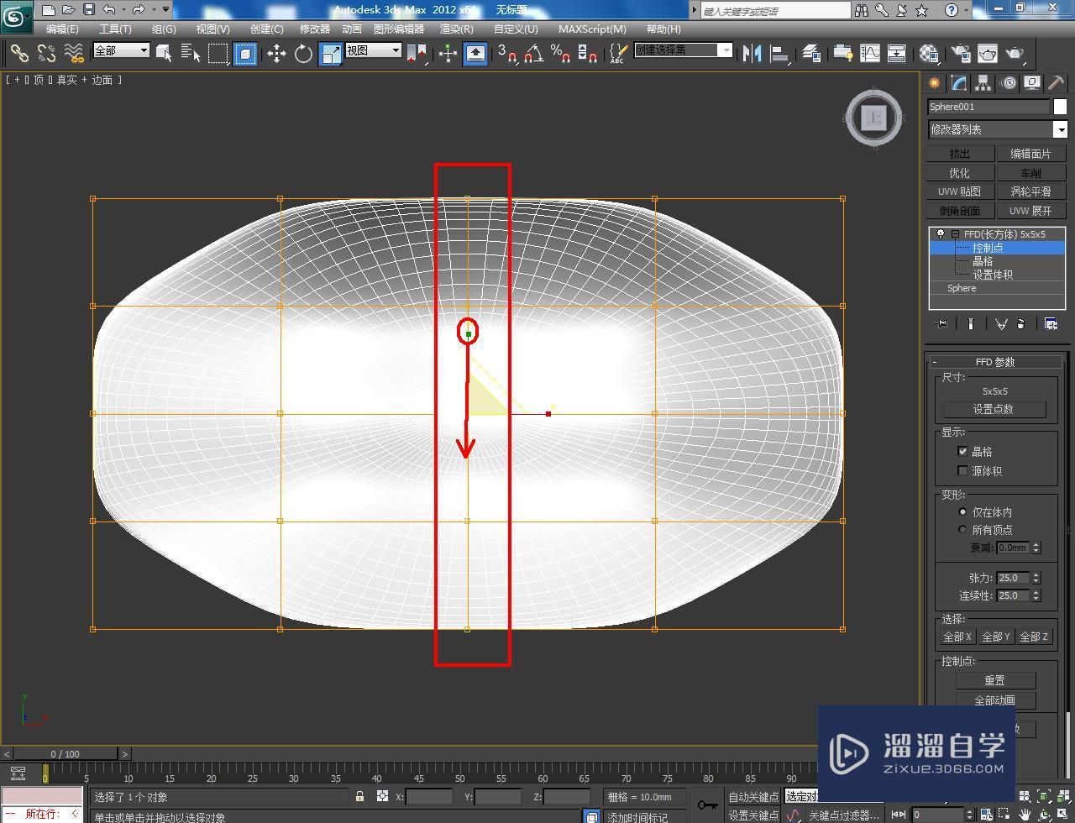Activate the Select and Scale tool

tap(330, 53)
